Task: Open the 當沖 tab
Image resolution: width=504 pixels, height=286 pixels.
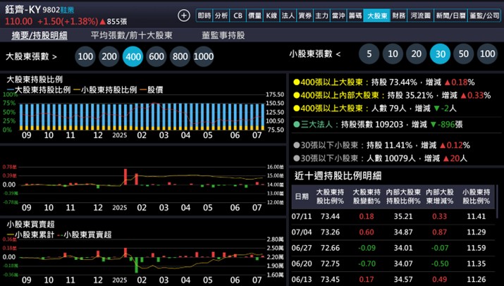Action: (x=338, y=15)
